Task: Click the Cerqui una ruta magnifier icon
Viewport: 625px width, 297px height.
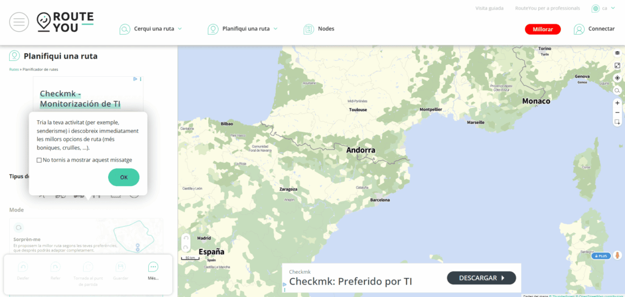Action: point(125,29)
